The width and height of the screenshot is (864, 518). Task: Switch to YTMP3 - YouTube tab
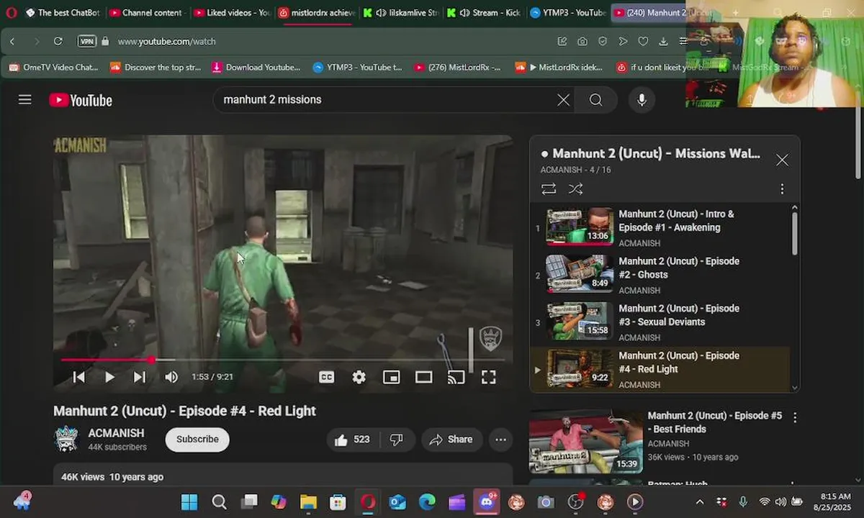click(568, 13)
